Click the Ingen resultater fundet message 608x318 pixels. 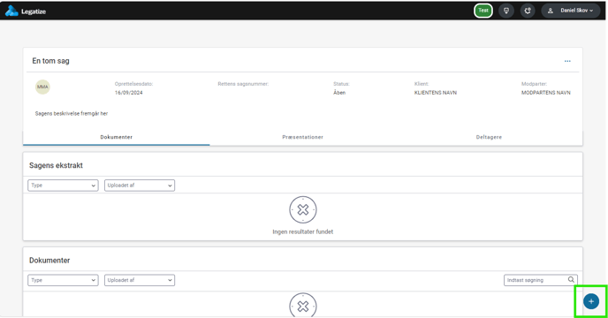tap(303, 232)
